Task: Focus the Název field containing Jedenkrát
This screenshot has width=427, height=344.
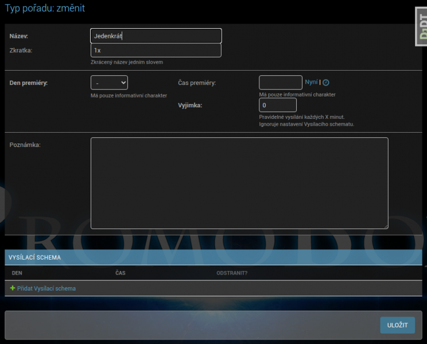Action: tap(156, 36)
